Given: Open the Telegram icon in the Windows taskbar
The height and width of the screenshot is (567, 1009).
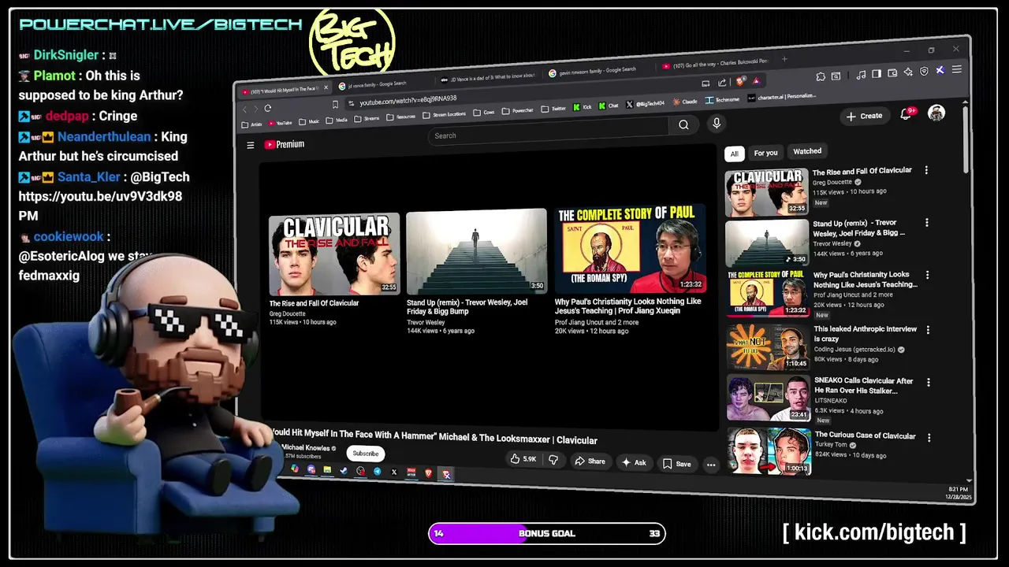Looking at the screenshot, I should [x=377, y=471].
